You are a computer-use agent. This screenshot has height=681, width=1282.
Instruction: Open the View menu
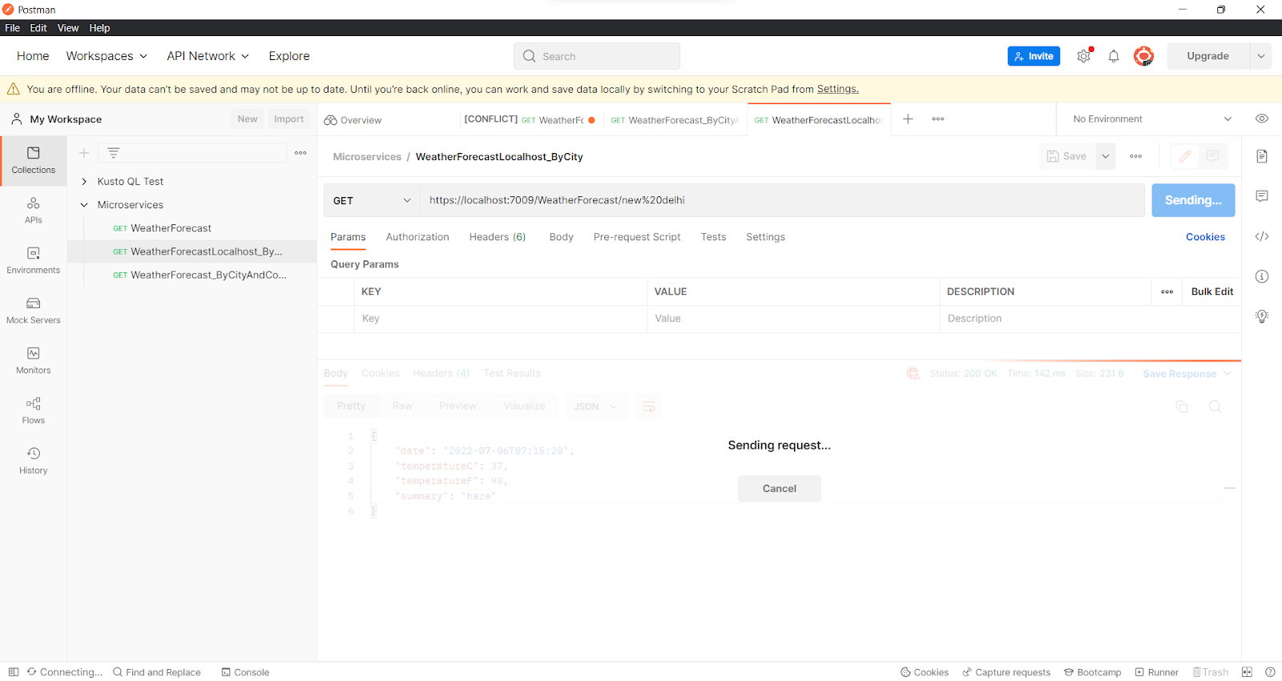coord(68,28)
